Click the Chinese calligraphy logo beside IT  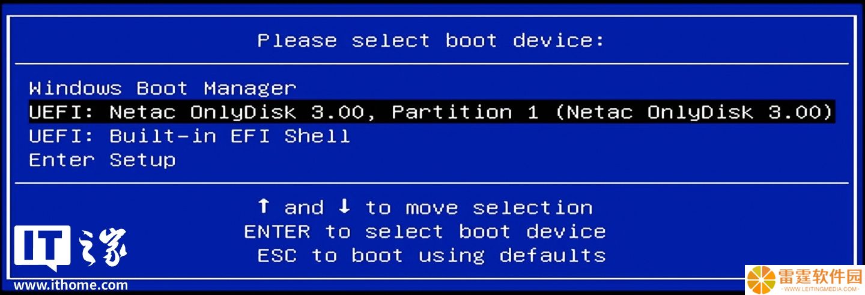point(102,248)
